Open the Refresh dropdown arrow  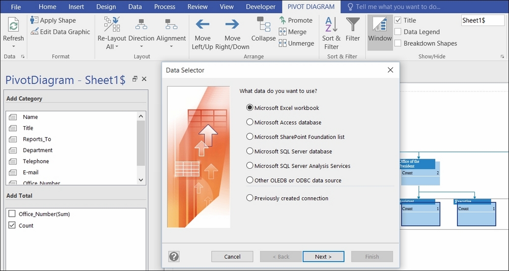13,47
